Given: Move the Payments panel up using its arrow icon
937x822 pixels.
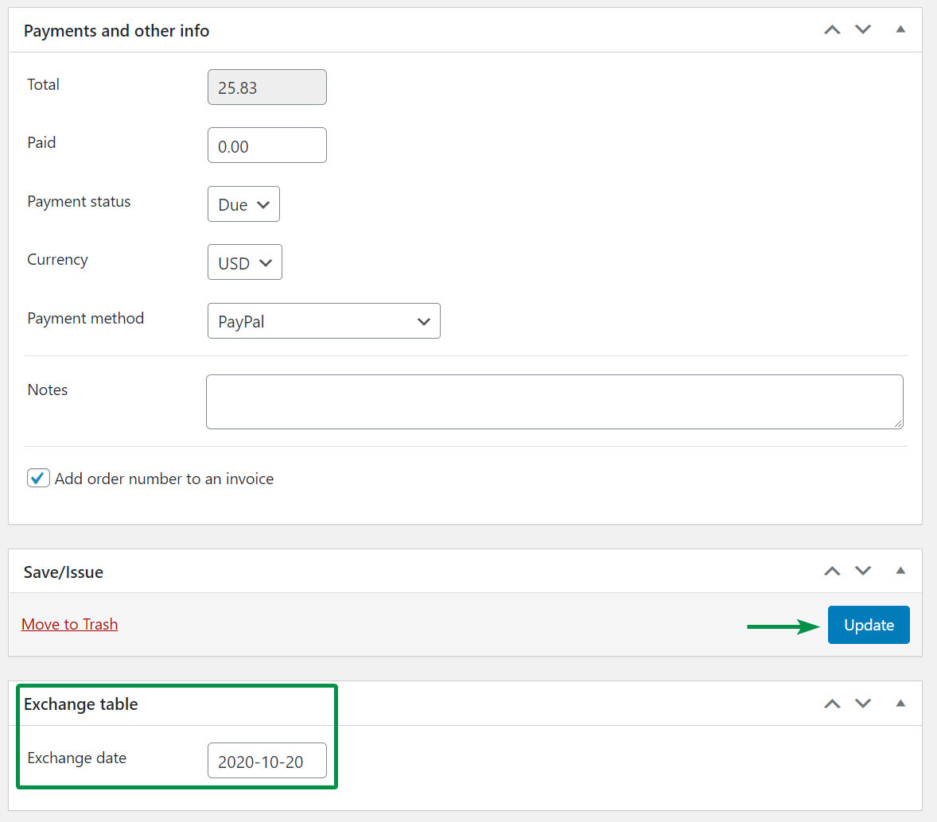Looking at the screenshot, I should click(832, 29).
